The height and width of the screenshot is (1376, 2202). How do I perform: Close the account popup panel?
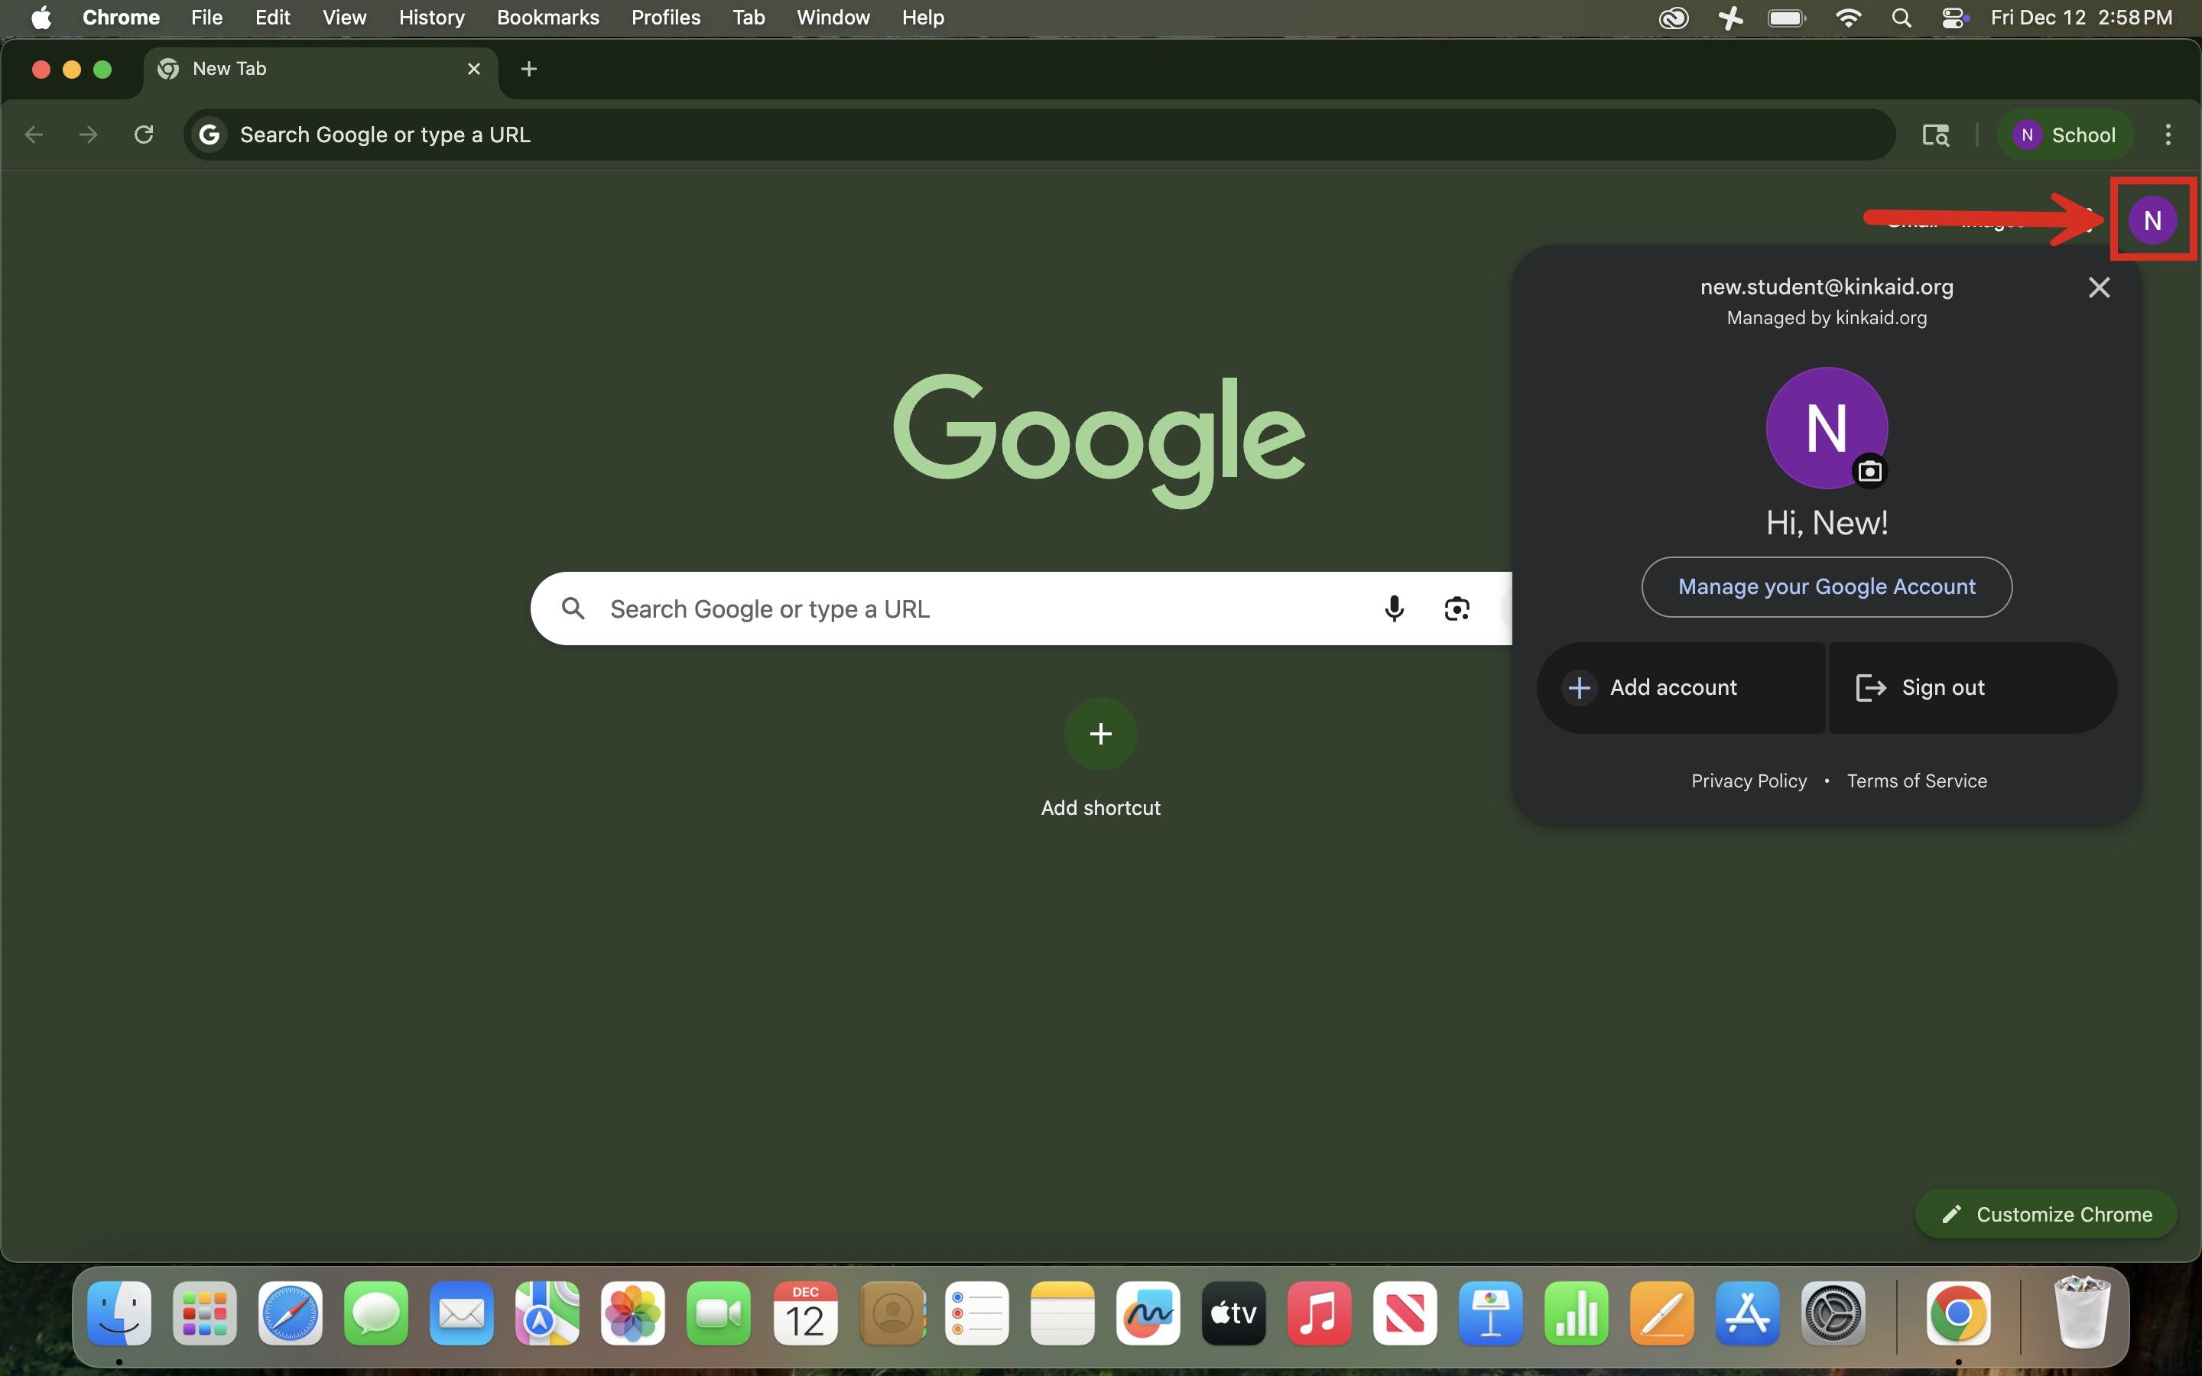pyautogui.click(x=2098, y=287)
